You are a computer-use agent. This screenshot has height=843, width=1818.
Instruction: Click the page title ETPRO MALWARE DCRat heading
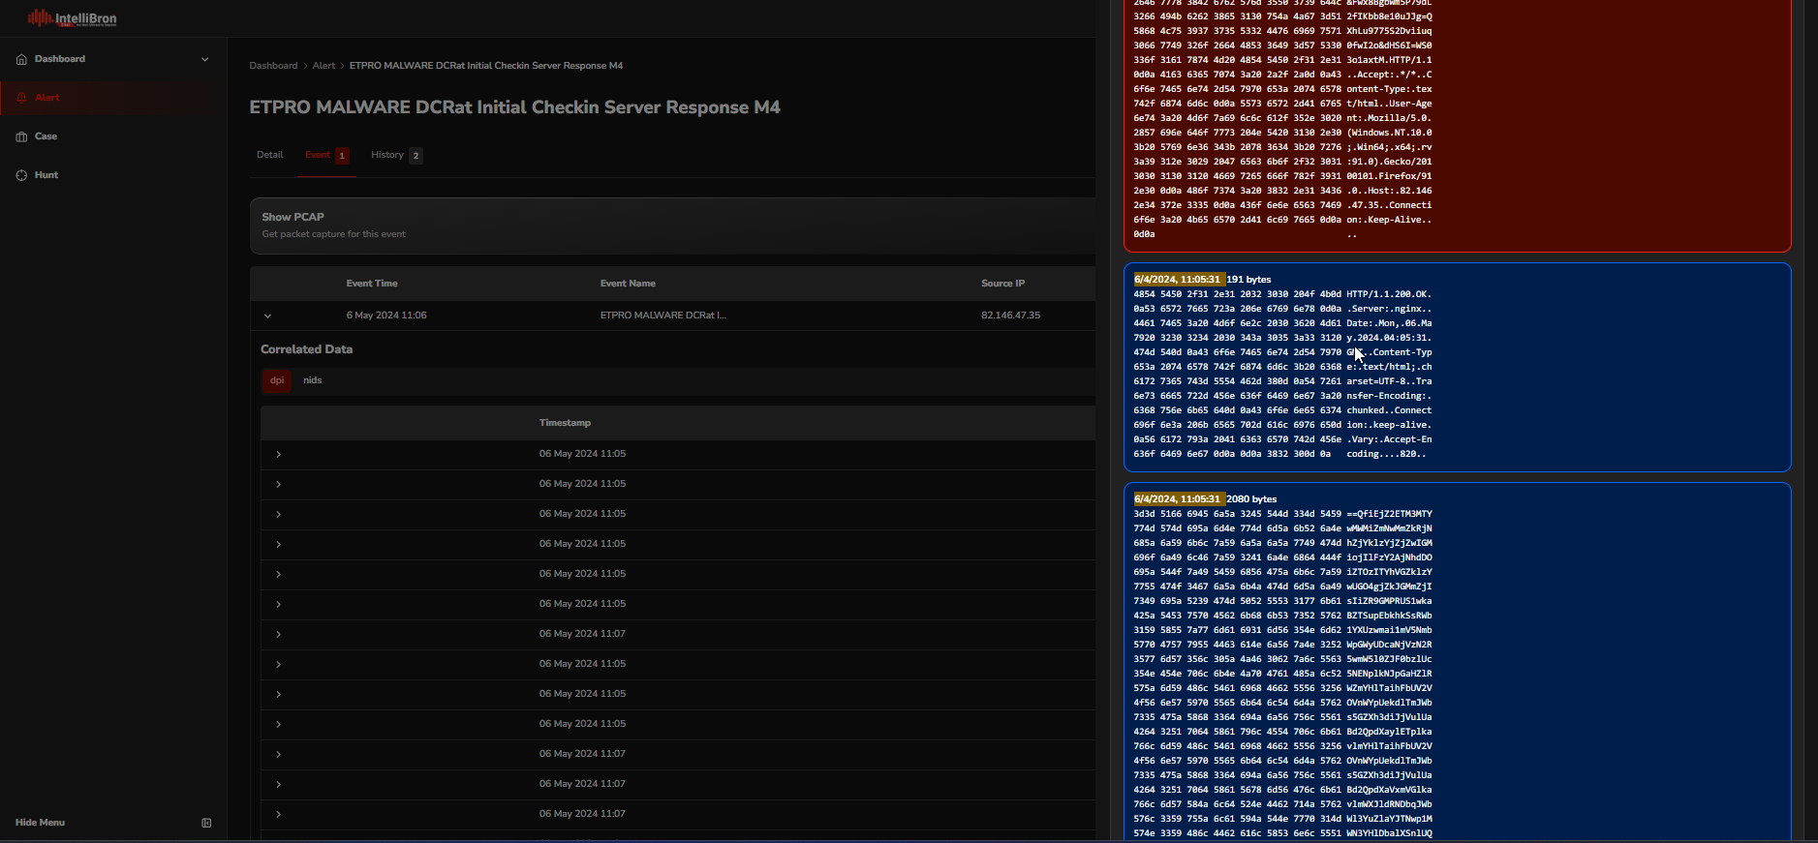[x=514, y=107]
